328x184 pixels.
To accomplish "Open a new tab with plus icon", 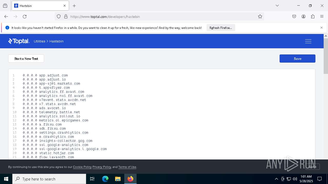I will (74, 6).
